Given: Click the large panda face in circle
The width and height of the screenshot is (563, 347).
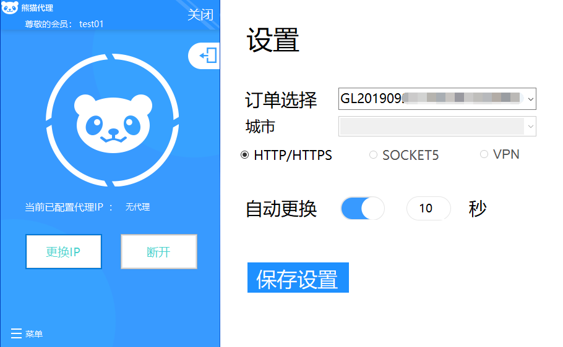Looking at the screenshot, I should (x=113, y=123).
